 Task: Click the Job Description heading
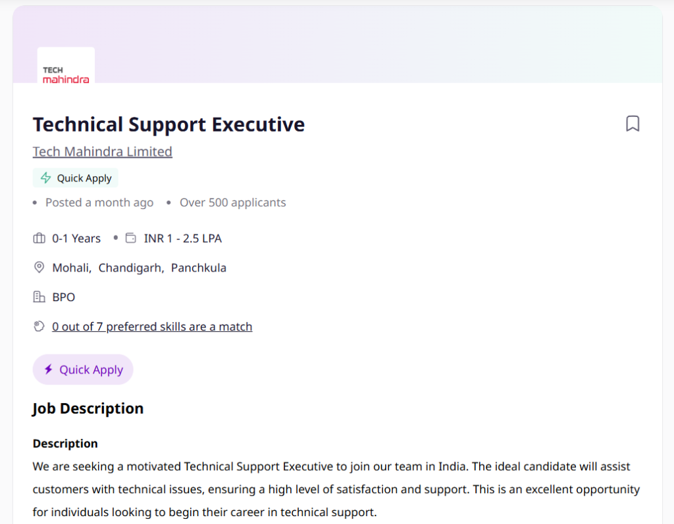tap(88, 408)
